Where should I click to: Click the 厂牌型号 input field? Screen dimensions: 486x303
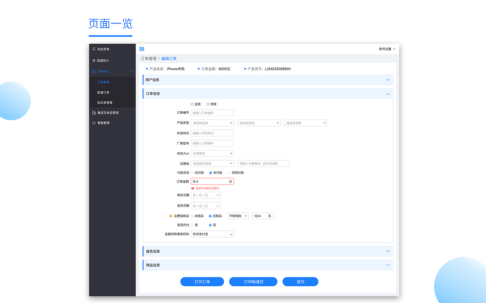click(x=212, y=143)
